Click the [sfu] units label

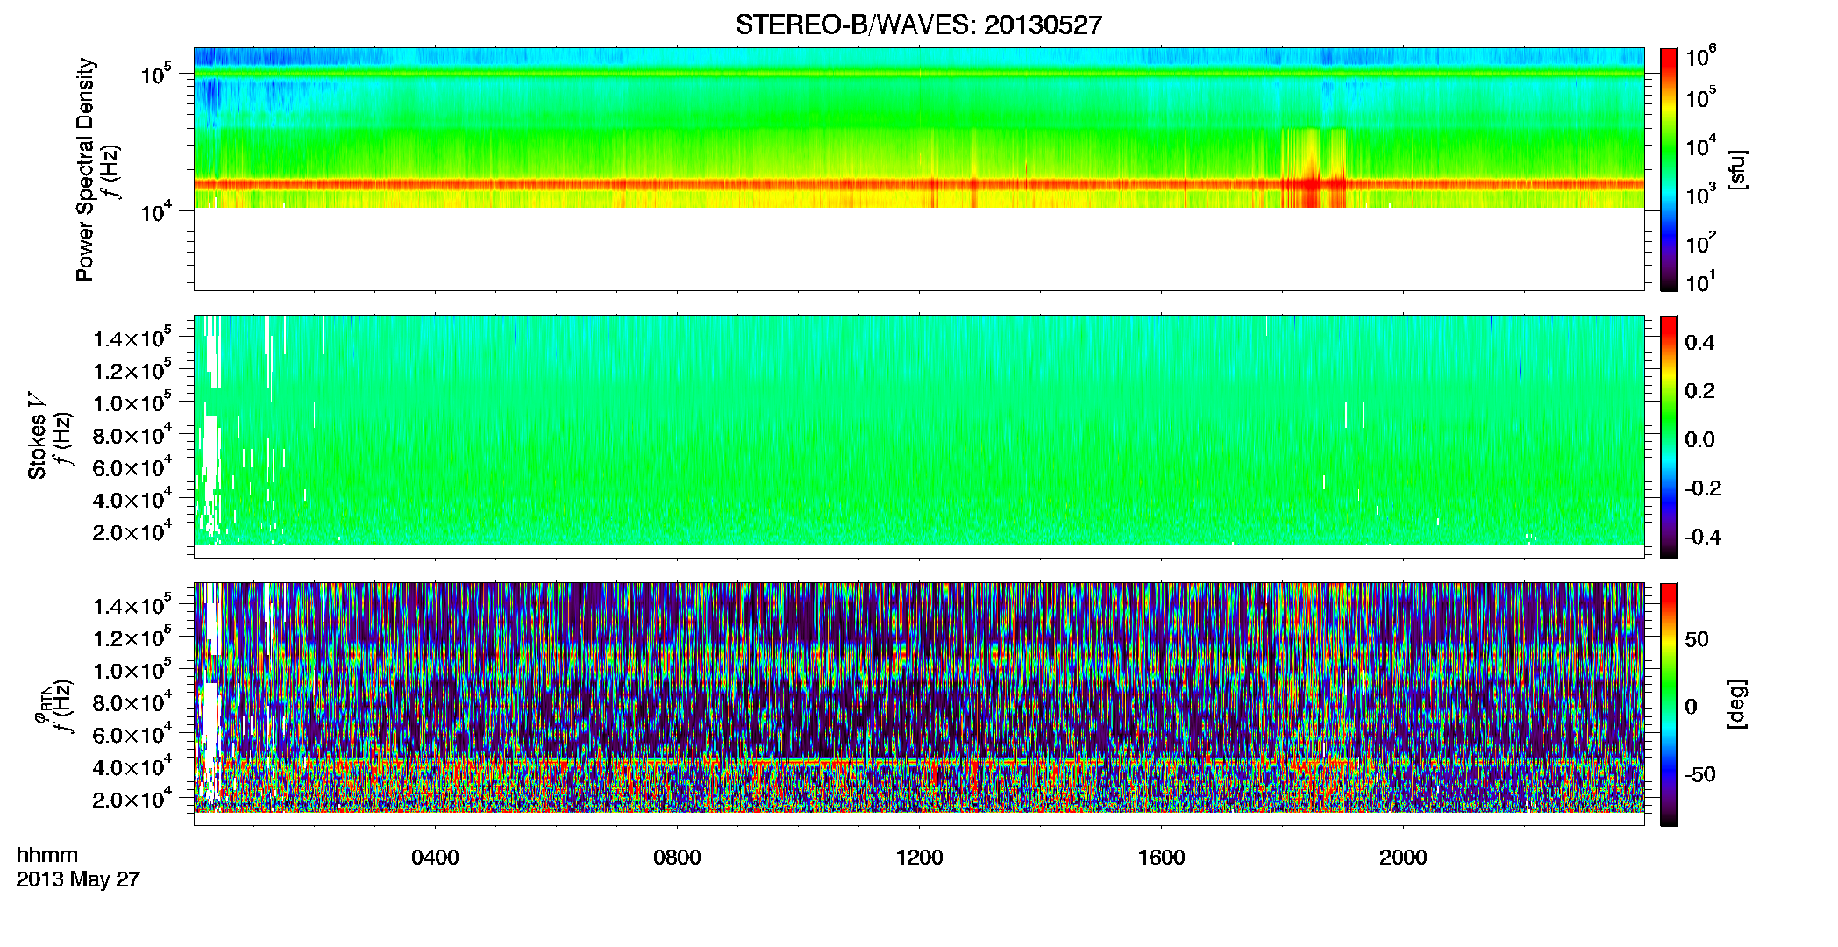[x=1736, y=169]
